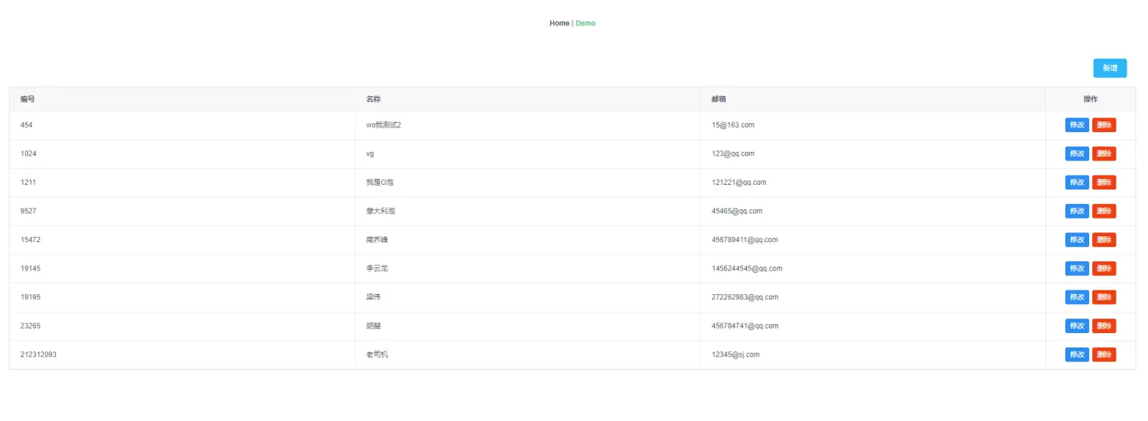Click 删除 for row 1211

pyautogui.click(x=1104, y=183)
